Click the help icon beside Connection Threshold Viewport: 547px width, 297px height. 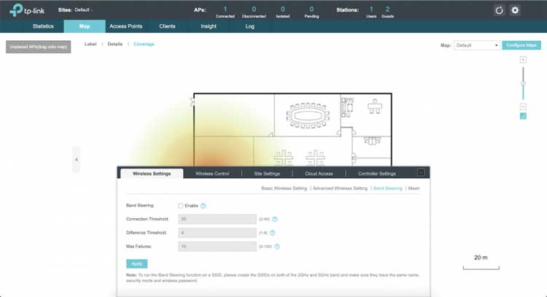tap(275, 219)
